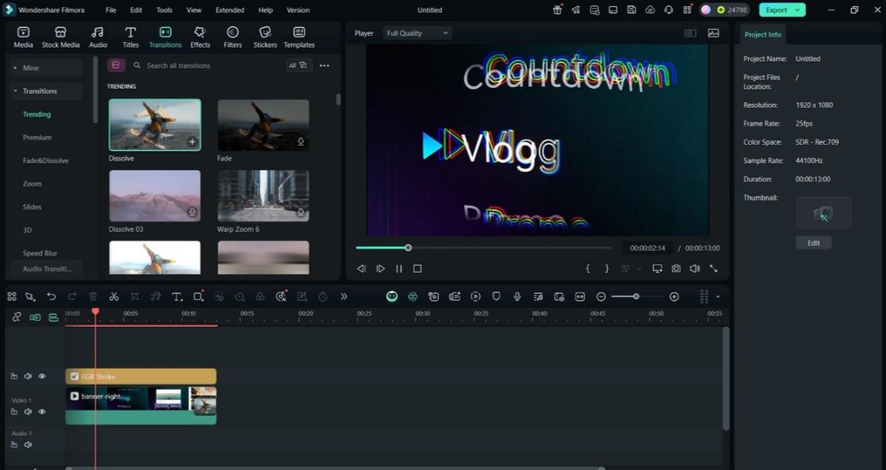
Task: Click the scissors split tool
Action: click(x=113, y=296)
